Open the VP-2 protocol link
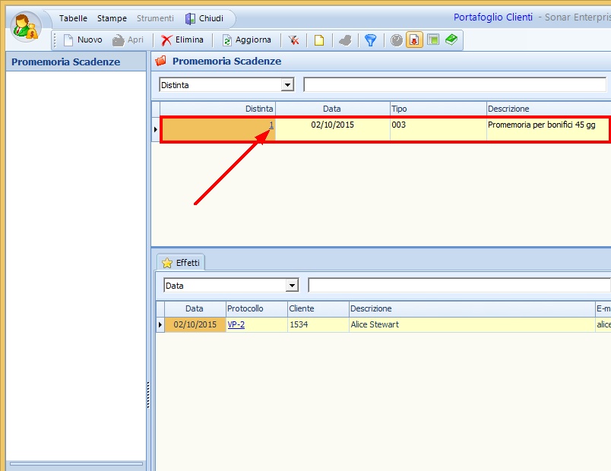The width and height of the screenshot is (611, 471). (236, 324)
